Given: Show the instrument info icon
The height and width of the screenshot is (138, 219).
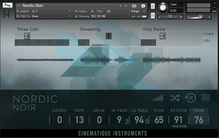Looking at the screenshot, I should click(x=143, y=6).
